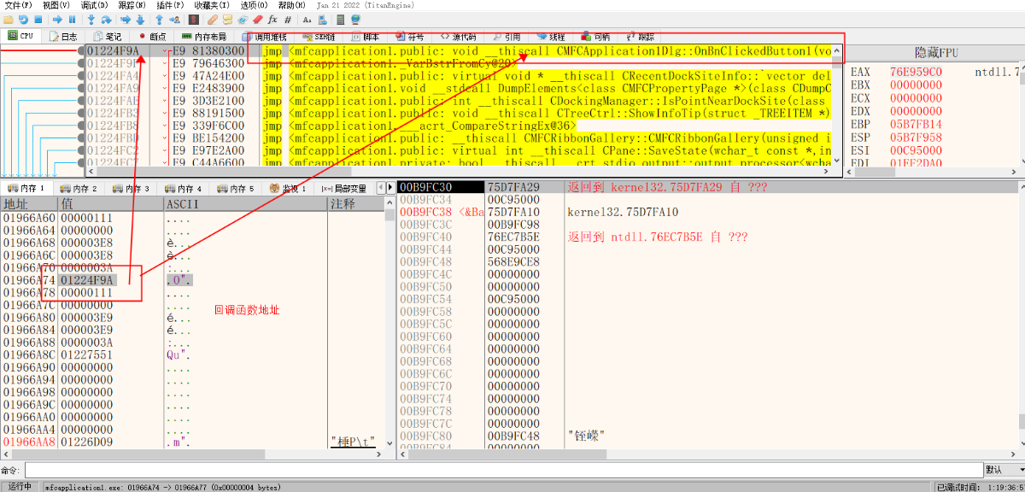Click the patches bandage toolbar icon

click(213, 20)
